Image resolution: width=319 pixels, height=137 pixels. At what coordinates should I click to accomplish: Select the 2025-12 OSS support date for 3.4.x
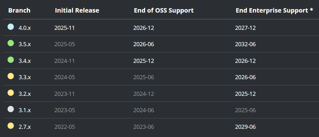144,61
